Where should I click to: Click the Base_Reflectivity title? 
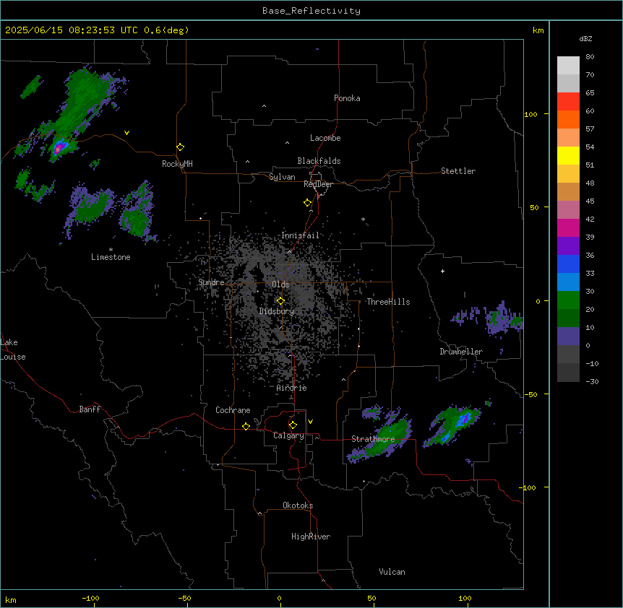[x=311, y=11]
